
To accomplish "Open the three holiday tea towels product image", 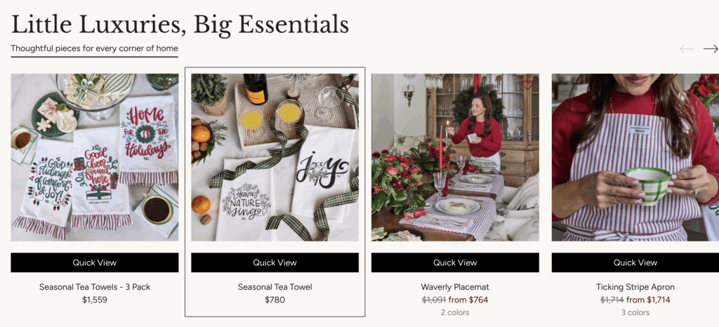I will click(95, 158).
